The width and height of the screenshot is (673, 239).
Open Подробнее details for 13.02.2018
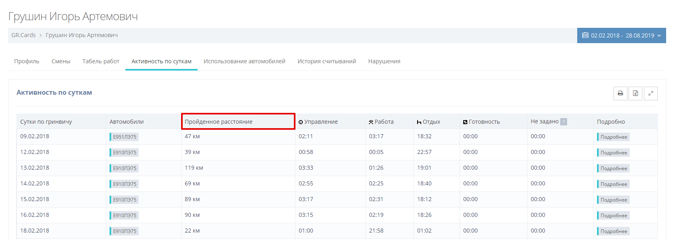pyautogui.click(x=614, y=168)
